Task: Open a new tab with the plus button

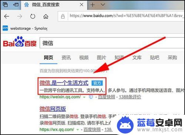Action: coord(92,5)
